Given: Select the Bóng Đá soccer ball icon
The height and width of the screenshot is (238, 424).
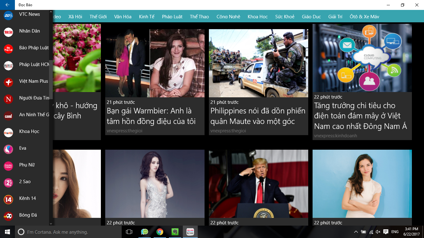Looking at the screenshot, I should (x=8, y=216).
